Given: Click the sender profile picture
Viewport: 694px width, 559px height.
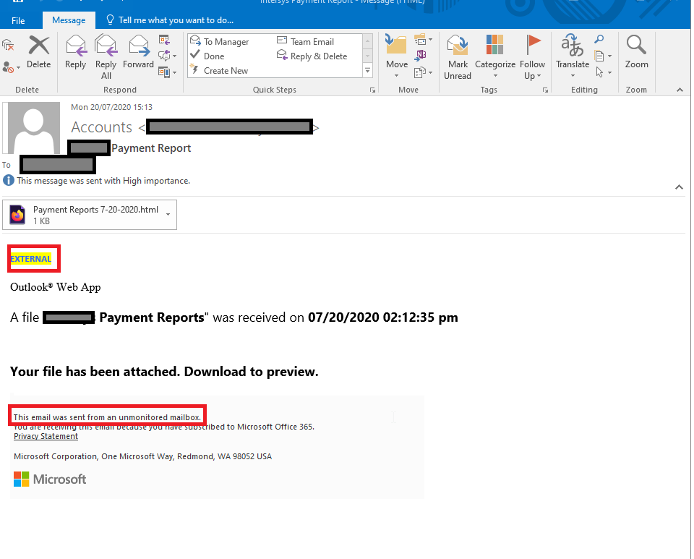Looking at the screenshot, I should coord(34,128).
